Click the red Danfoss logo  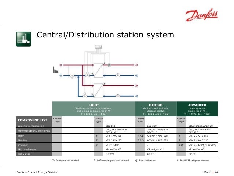[x=202, y=15]
